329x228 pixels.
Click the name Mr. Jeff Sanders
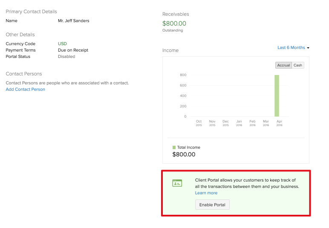coord(74,20)
